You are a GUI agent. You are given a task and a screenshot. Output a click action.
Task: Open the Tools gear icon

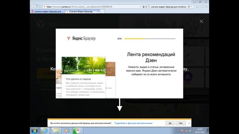point(206,7)
